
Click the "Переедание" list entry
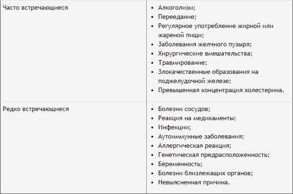point(177,17)
